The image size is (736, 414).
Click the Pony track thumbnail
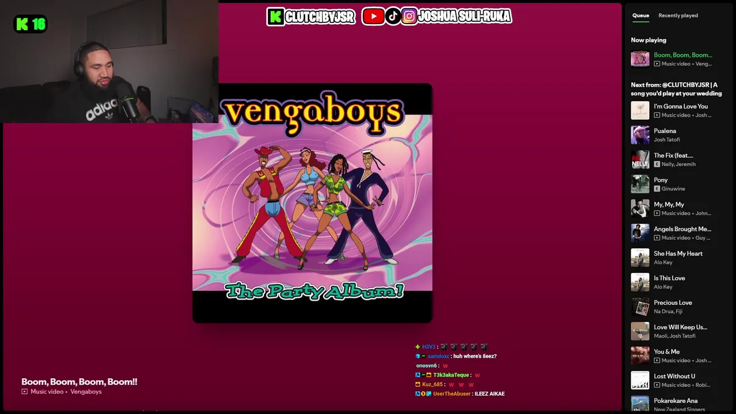(640, 184)
